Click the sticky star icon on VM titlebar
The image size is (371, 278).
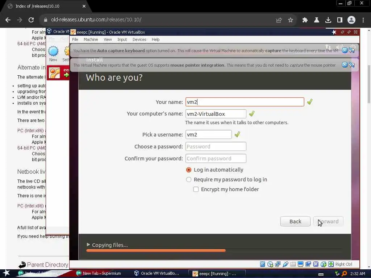(334, 32)
